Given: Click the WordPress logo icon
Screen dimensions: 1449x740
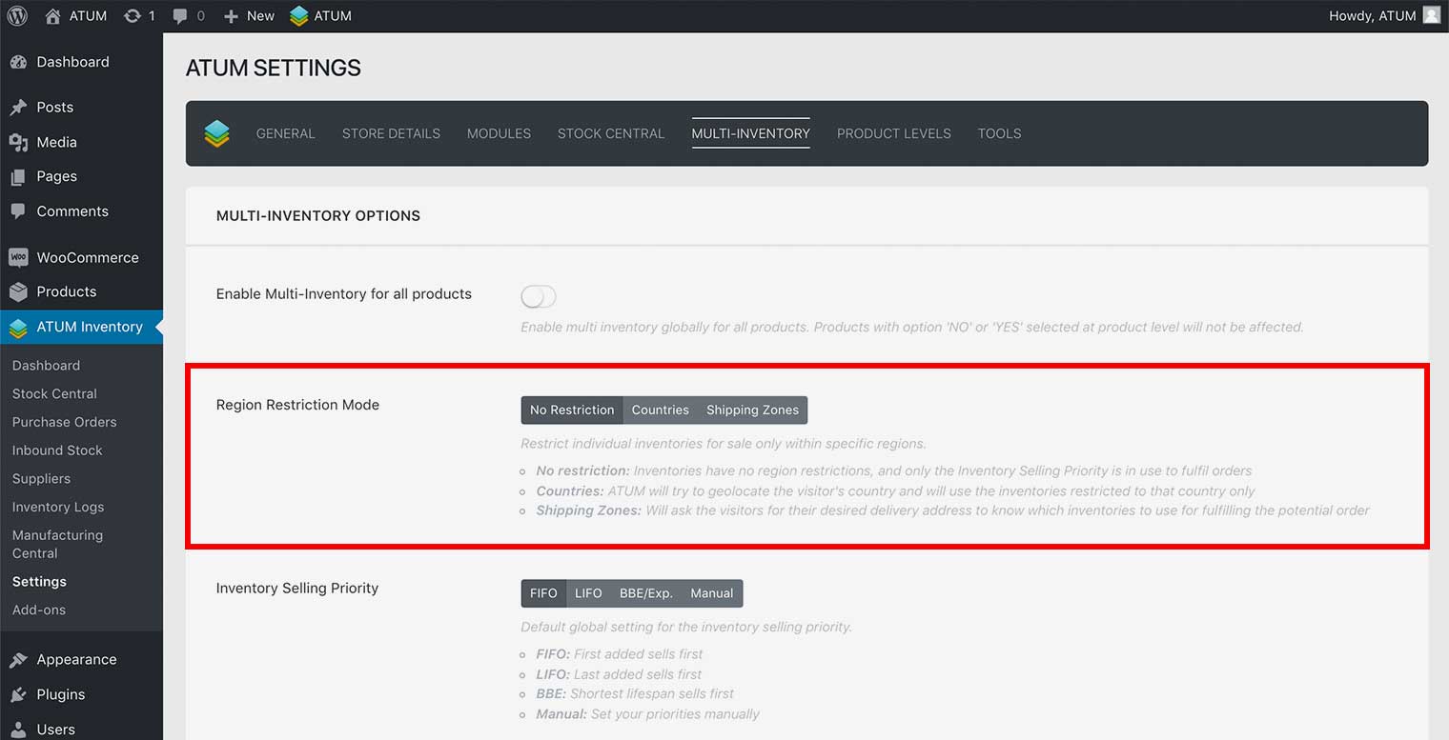Looking at the screenshot, I should [17, 16].
